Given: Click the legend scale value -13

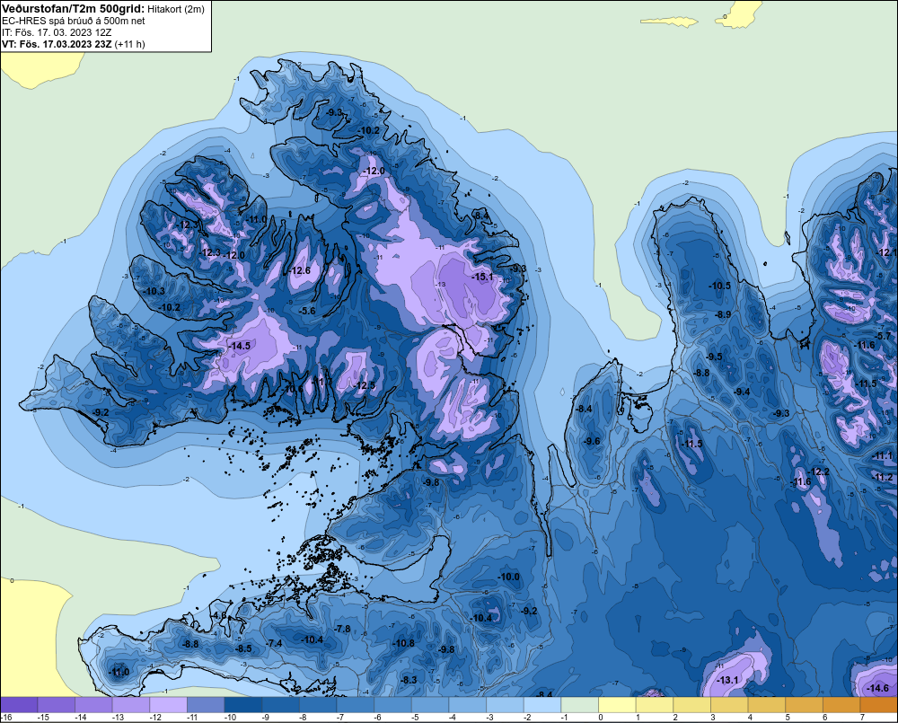Looking at the screenshot, I should [x=118, y=718].
